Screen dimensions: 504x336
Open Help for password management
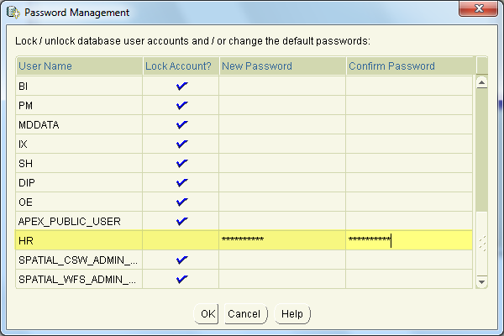(x=292, y=314)
